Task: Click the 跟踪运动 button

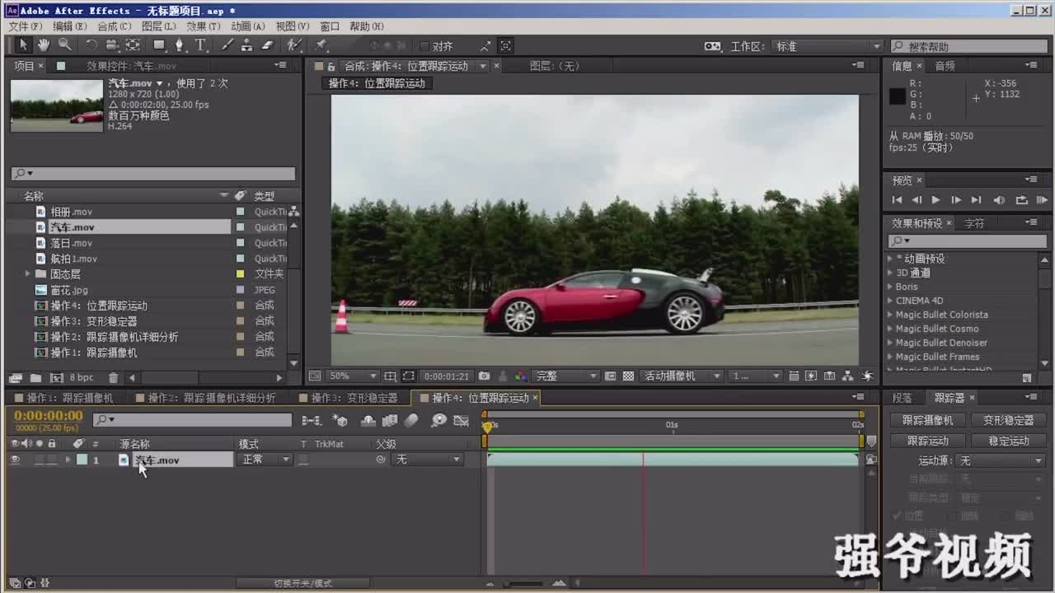Action: pos(928,441)
